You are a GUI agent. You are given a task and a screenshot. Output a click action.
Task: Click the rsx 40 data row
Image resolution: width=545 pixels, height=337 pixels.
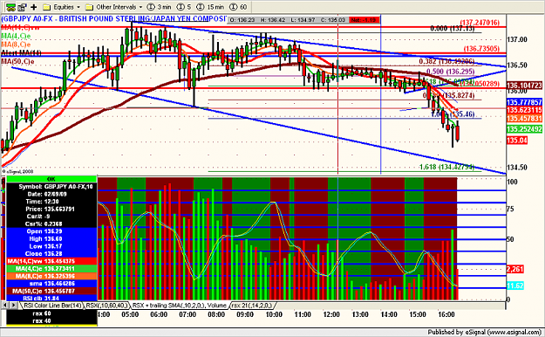click(x=51, y=320)
